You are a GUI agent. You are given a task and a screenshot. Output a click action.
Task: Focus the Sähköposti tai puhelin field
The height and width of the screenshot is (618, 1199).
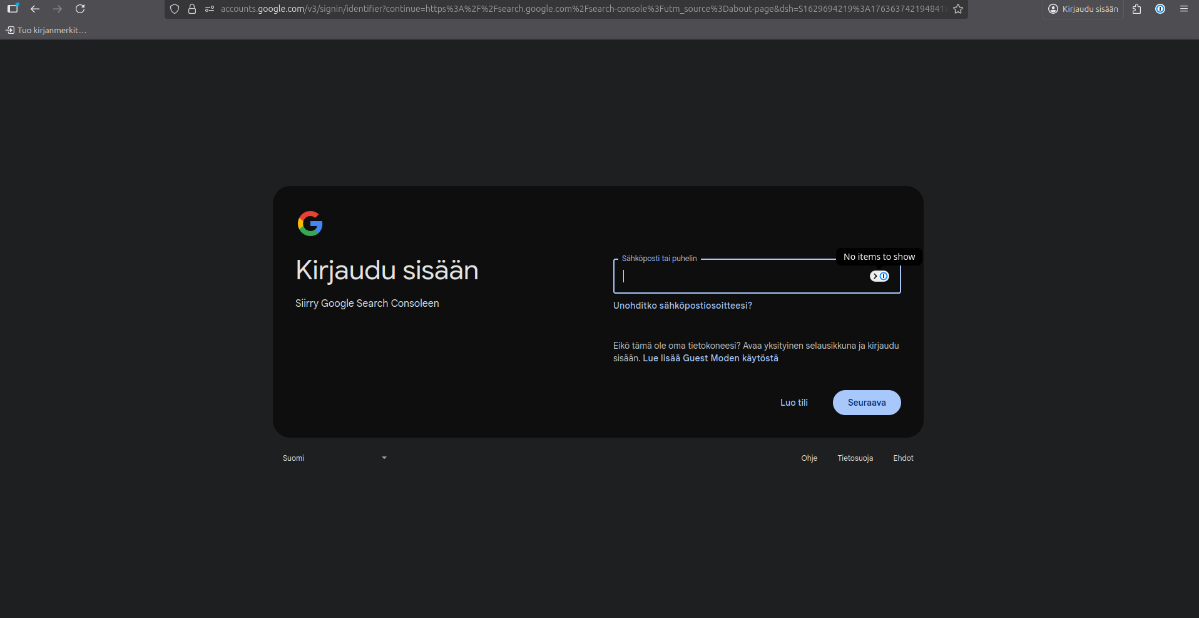[738, 277]
